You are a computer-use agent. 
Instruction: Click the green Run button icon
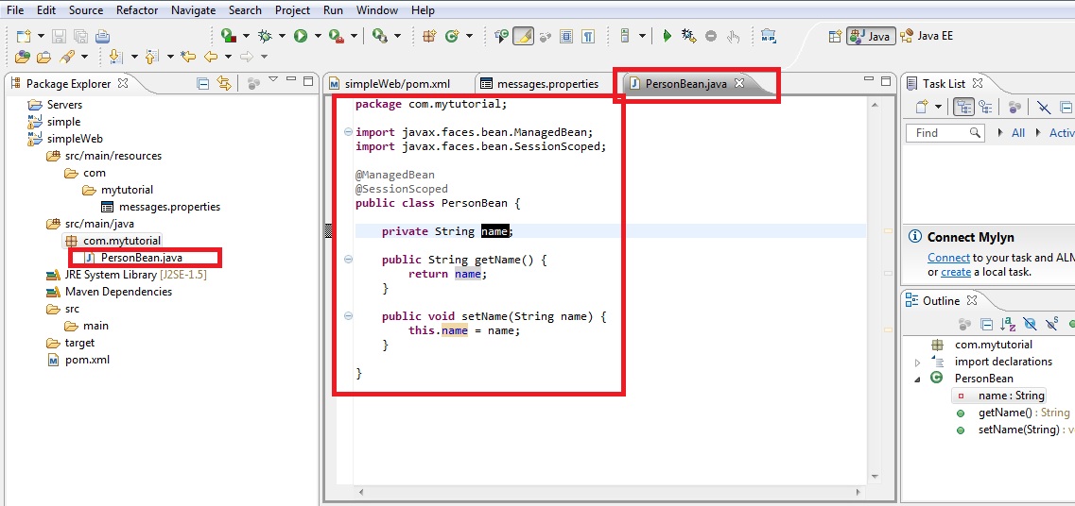[x=301, y=36]
